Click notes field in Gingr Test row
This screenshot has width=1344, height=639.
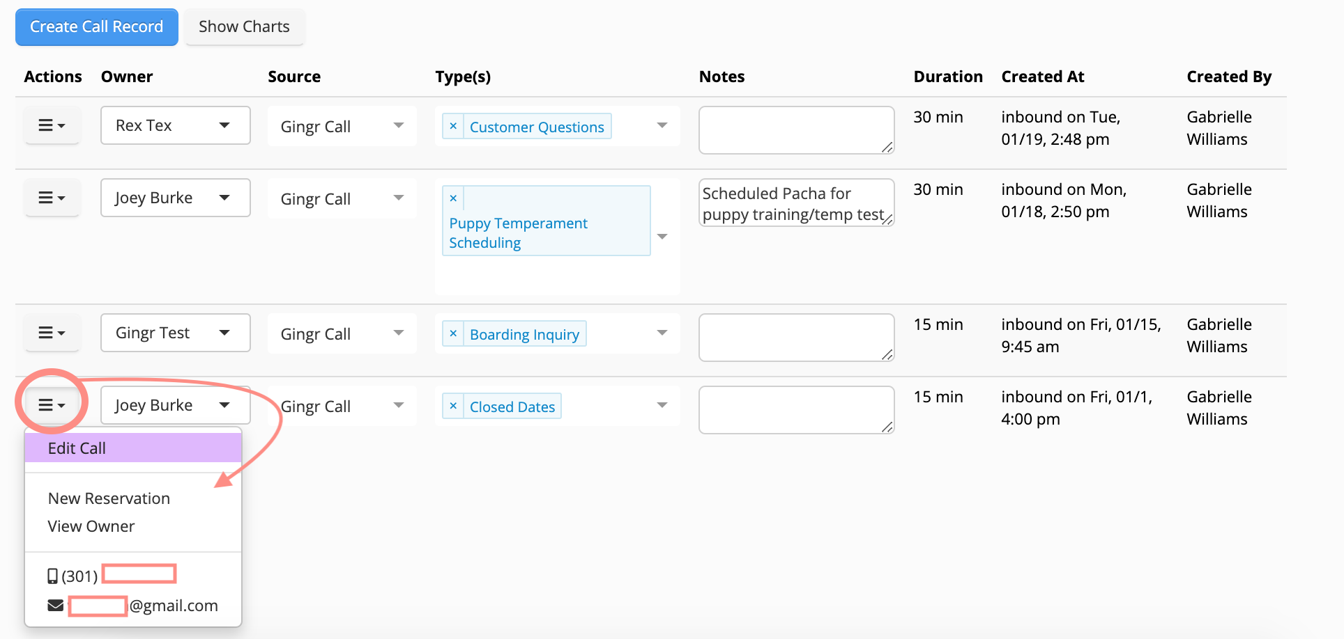pyautogui.click(x=797, y=338)
